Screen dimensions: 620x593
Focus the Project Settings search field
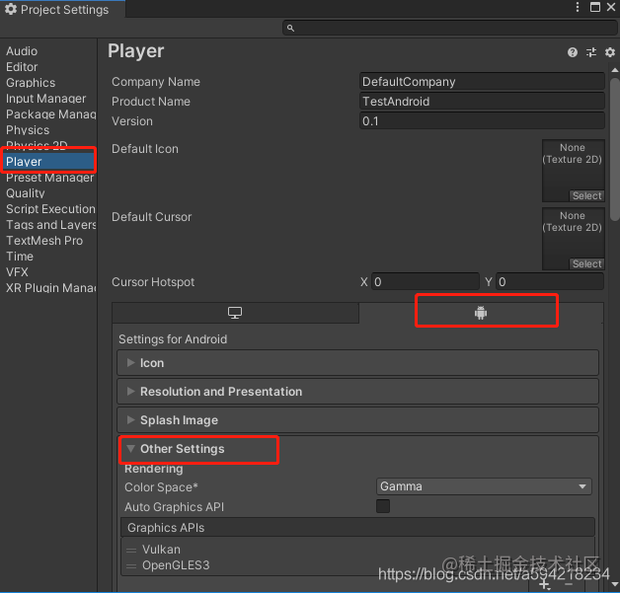450,28
